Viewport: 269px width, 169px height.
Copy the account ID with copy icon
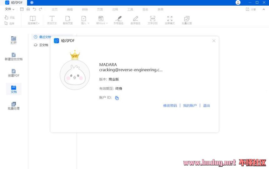(x=117, y=98)
